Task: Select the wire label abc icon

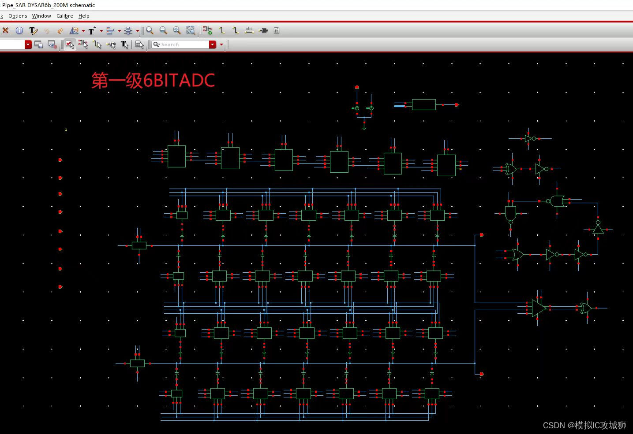Action: click(249, 30)
